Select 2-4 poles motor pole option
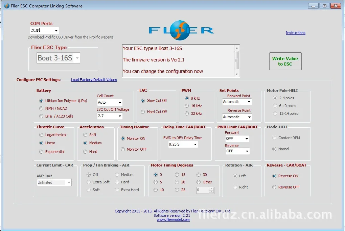Screen dimensions: 345x231 [284, 98]
